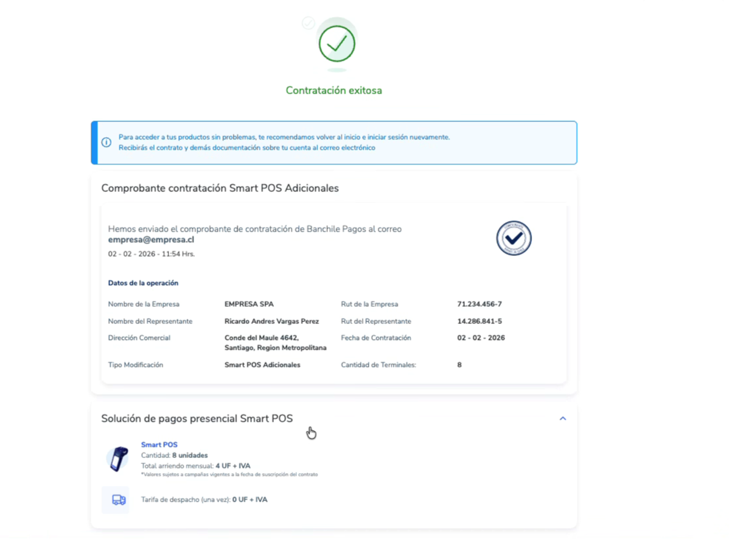Click the blue info icon in banner
This screenshot has width=729, height=539.
pos(106,143)
